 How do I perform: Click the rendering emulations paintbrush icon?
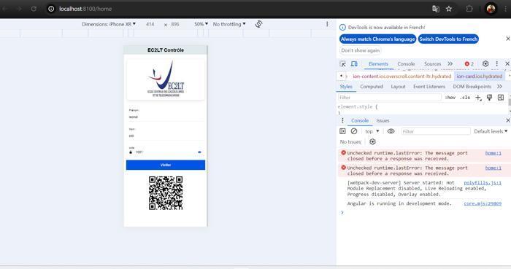(489, 98)
